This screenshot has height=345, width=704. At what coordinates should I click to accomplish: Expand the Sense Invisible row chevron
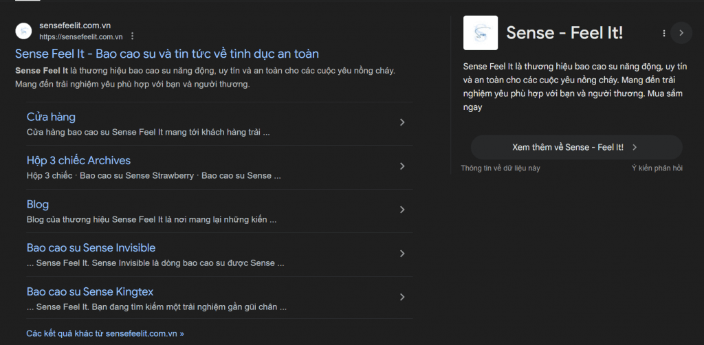click(402, 254)
